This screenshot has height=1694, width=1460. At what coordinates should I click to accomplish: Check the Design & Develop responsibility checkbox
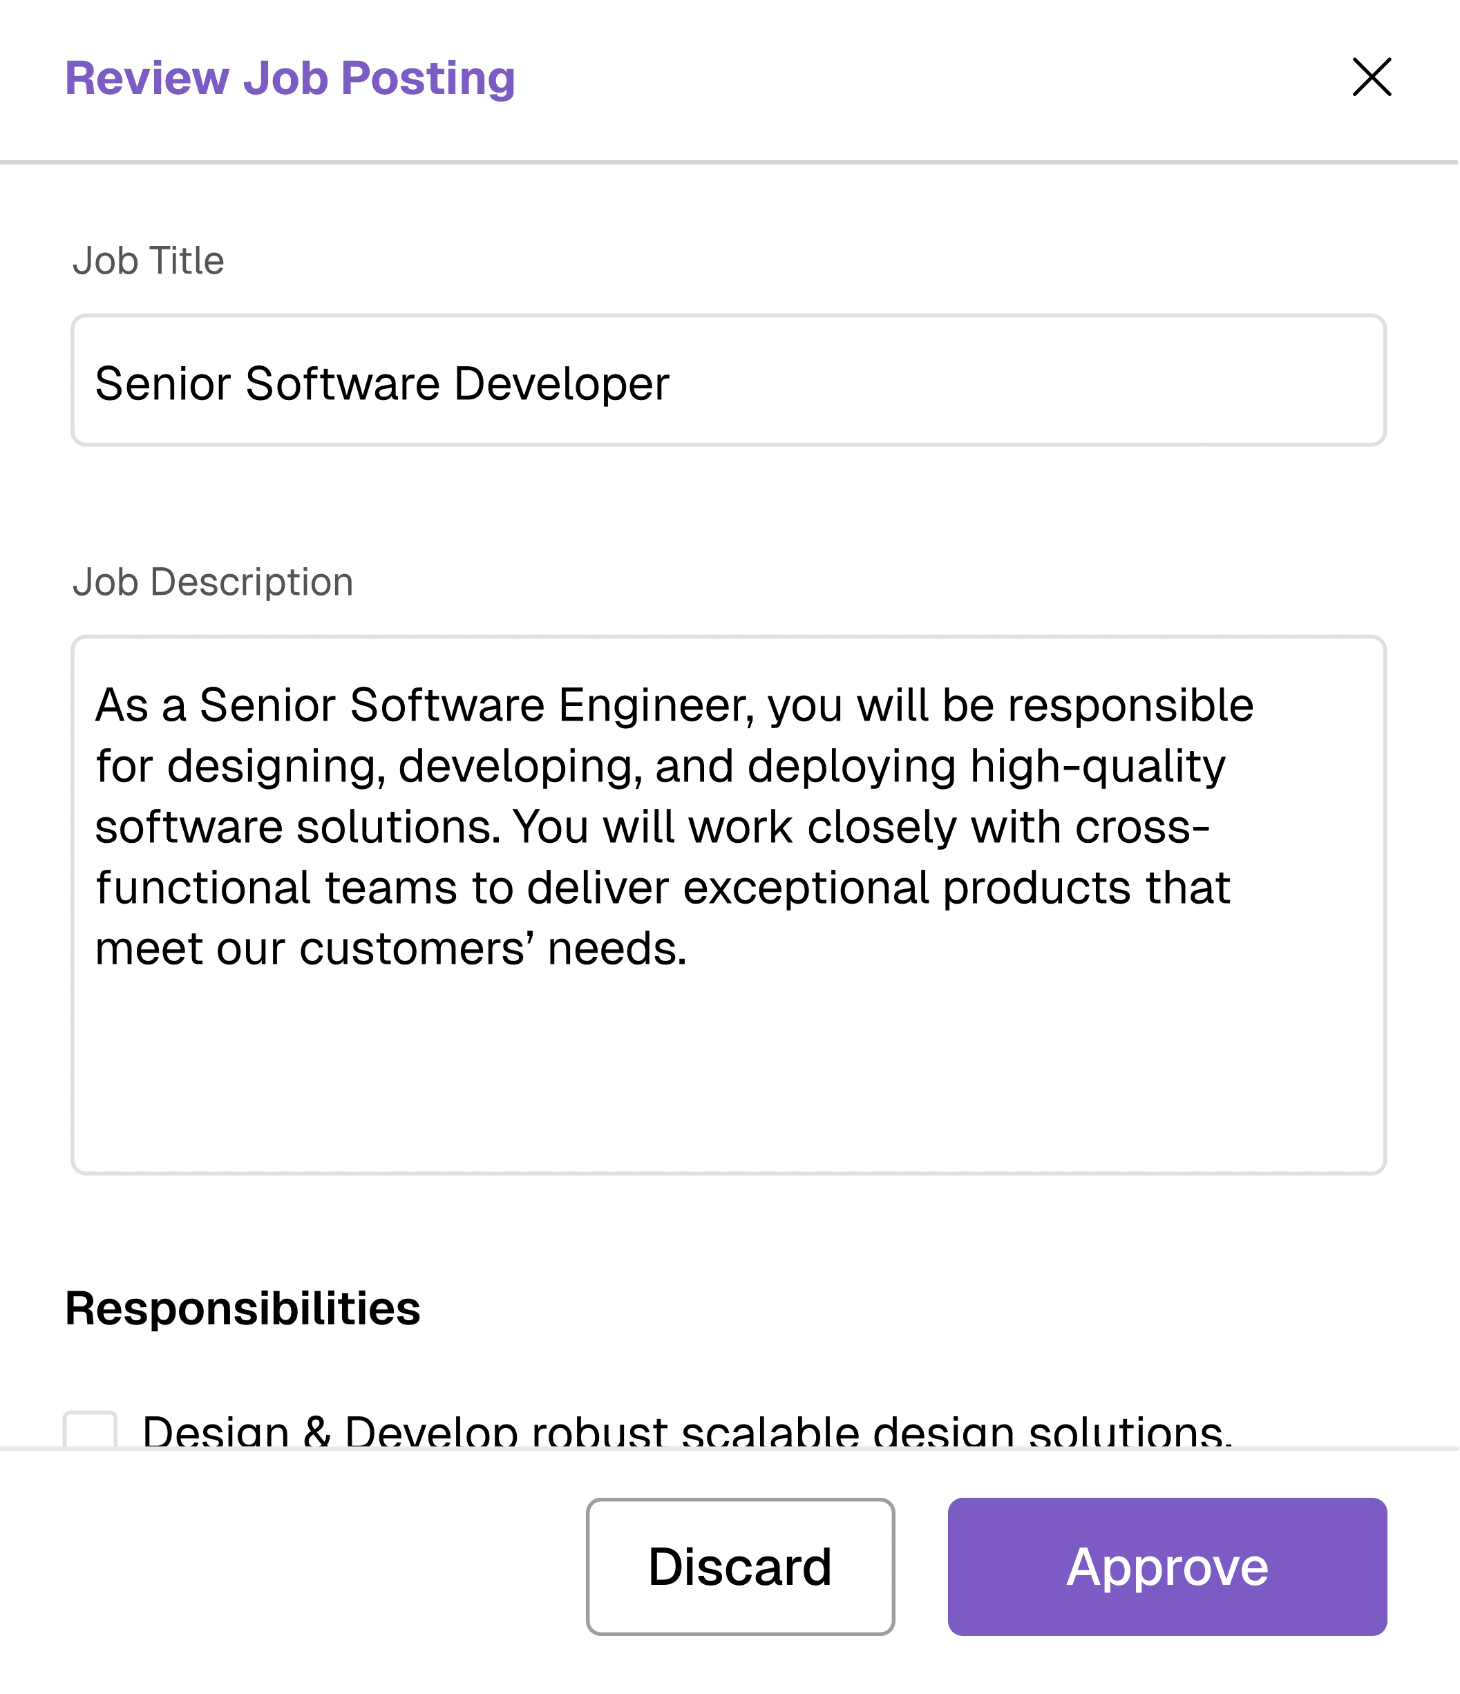[x=91, y=1431]
